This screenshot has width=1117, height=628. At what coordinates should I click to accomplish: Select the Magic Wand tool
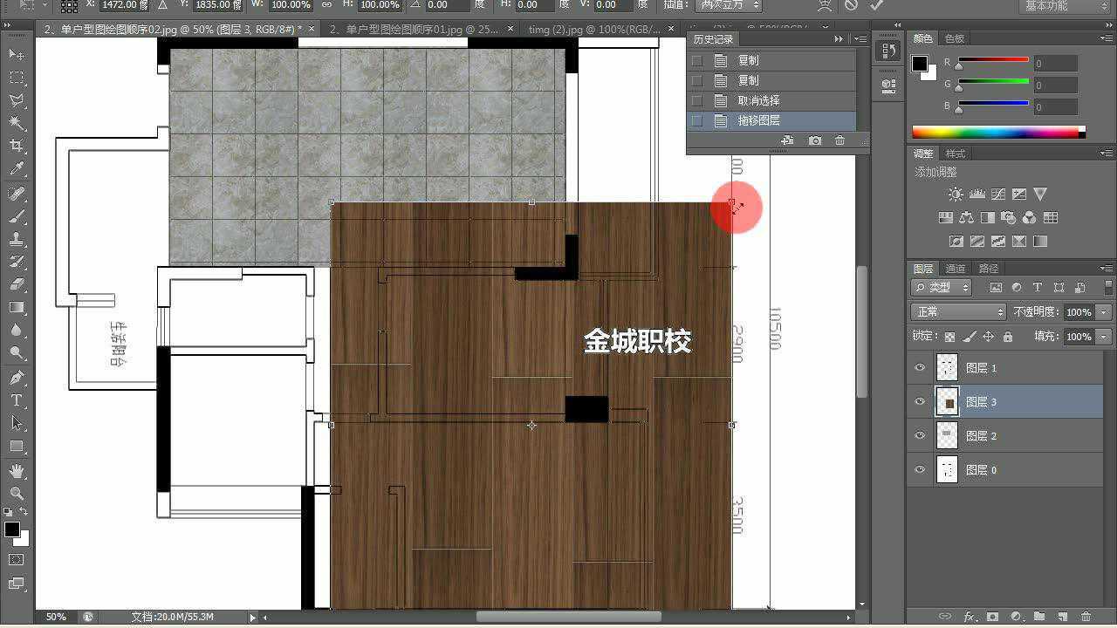[x=17, y=123]
